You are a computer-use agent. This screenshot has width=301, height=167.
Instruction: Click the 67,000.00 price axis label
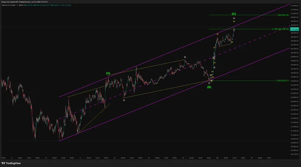pyautogui.click(x=294, y=13)
